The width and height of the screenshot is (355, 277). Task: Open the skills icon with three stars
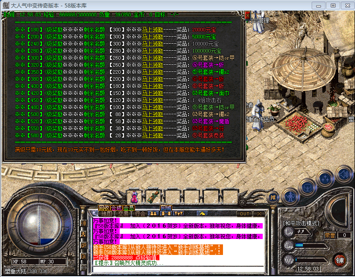tap(325, 179)
